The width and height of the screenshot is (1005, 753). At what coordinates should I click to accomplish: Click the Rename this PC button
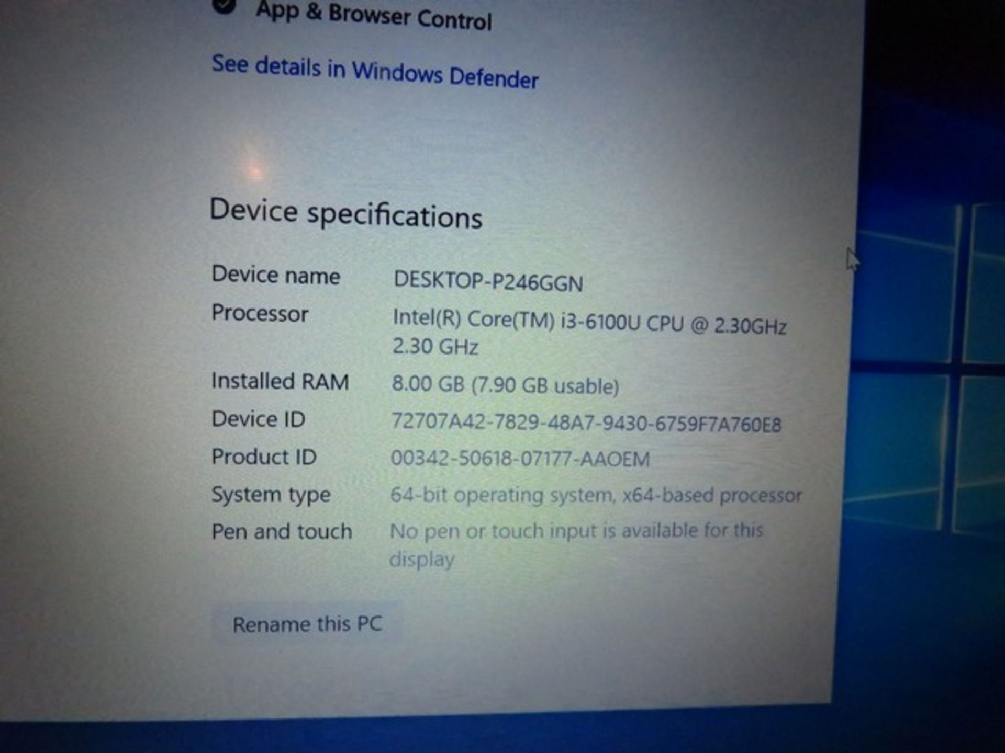pos(307,624)
